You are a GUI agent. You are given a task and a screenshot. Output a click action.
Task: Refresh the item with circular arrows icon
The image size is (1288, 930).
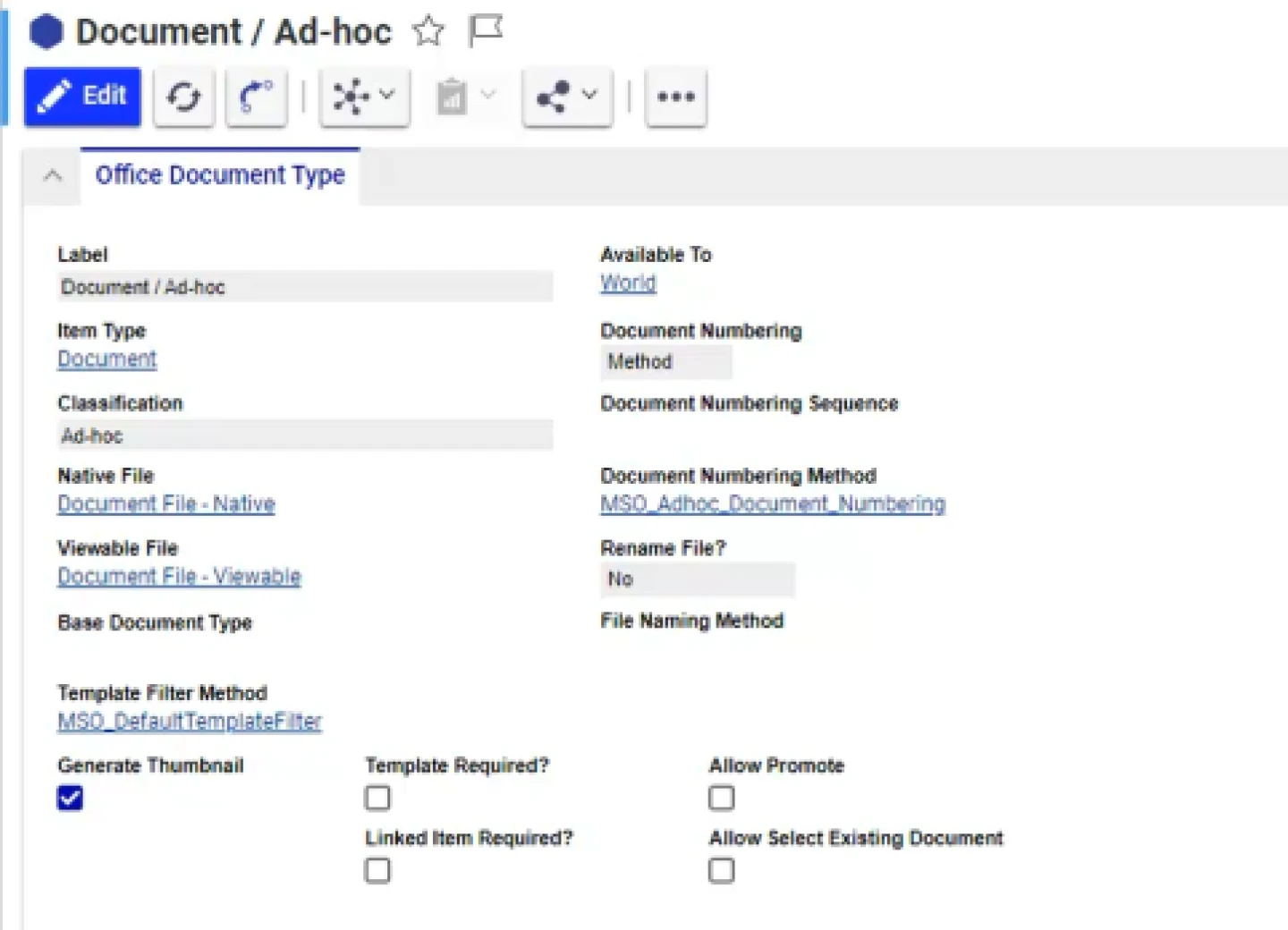point(183,97)
